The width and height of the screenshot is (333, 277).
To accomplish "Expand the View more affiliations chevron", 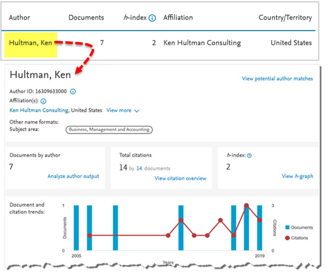I will tap(137, 111).
